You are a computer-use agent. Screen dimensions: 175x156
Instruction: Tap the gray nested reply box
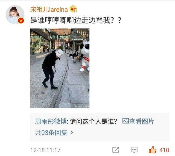coord(100,127)
